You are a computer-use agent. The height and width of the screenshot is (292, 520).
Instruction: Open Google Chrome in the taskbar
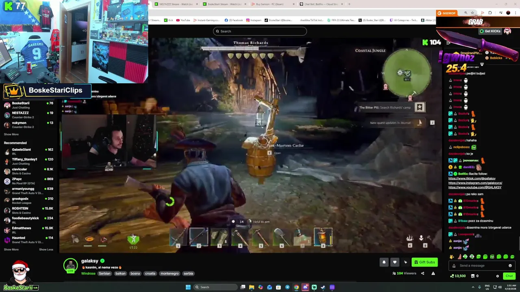point(296,287)
